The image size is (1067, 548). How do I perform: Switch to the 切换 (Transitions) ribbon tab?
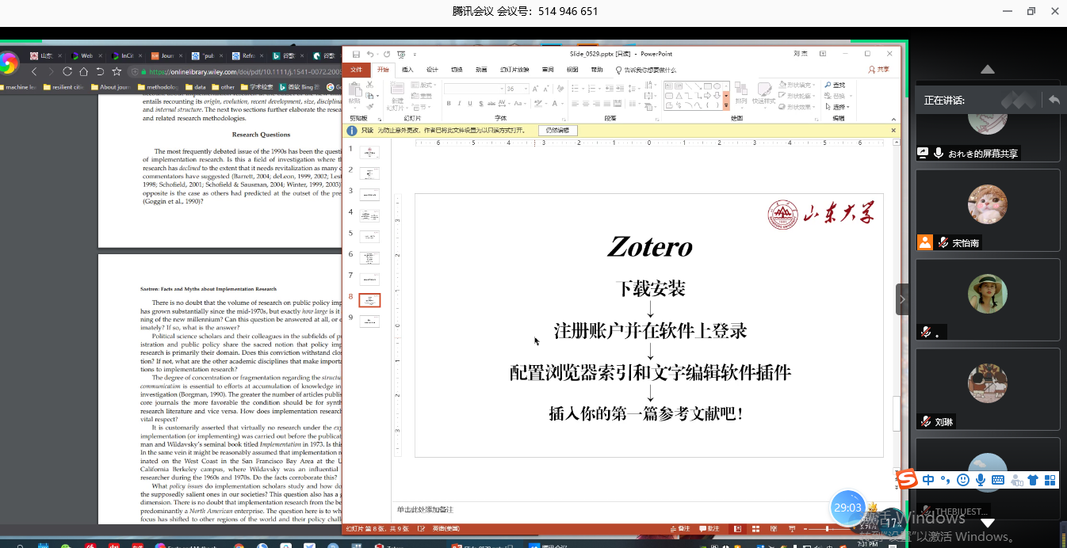(457, 70)
